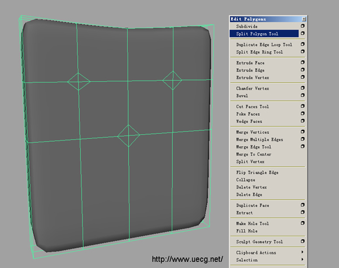Image resolution: width=339 pixels, height=268 pixels.
Task: Open Make Hole Tool option box
Action: (x=302, y=223)
